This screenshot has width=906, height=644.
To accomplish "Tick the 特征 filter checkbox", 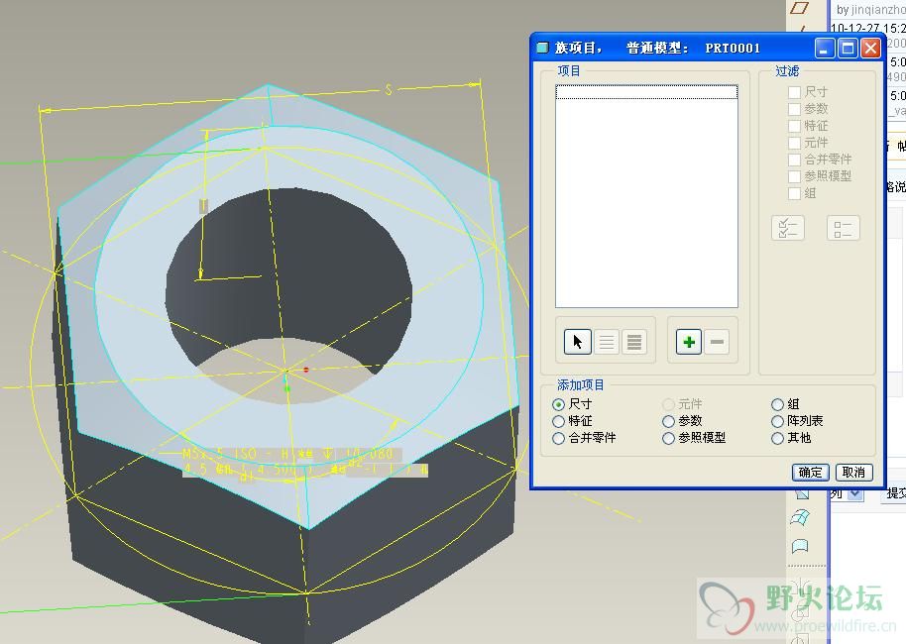I will click(x=794, y=126).
